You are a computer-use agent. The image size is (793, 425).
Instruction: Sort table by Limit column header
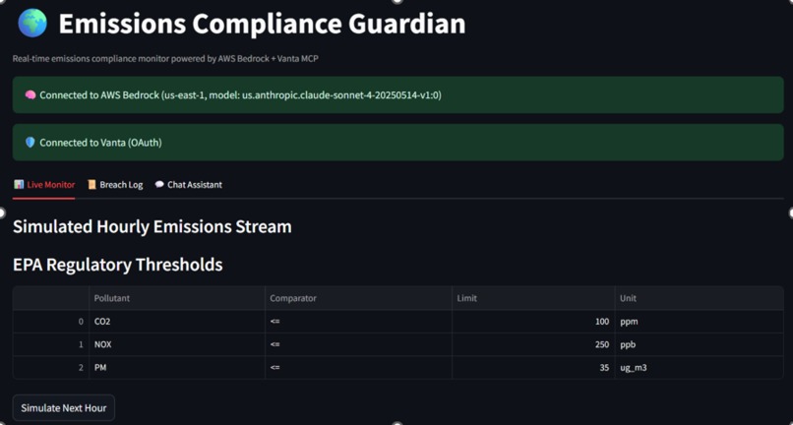(x=533, y=298)
